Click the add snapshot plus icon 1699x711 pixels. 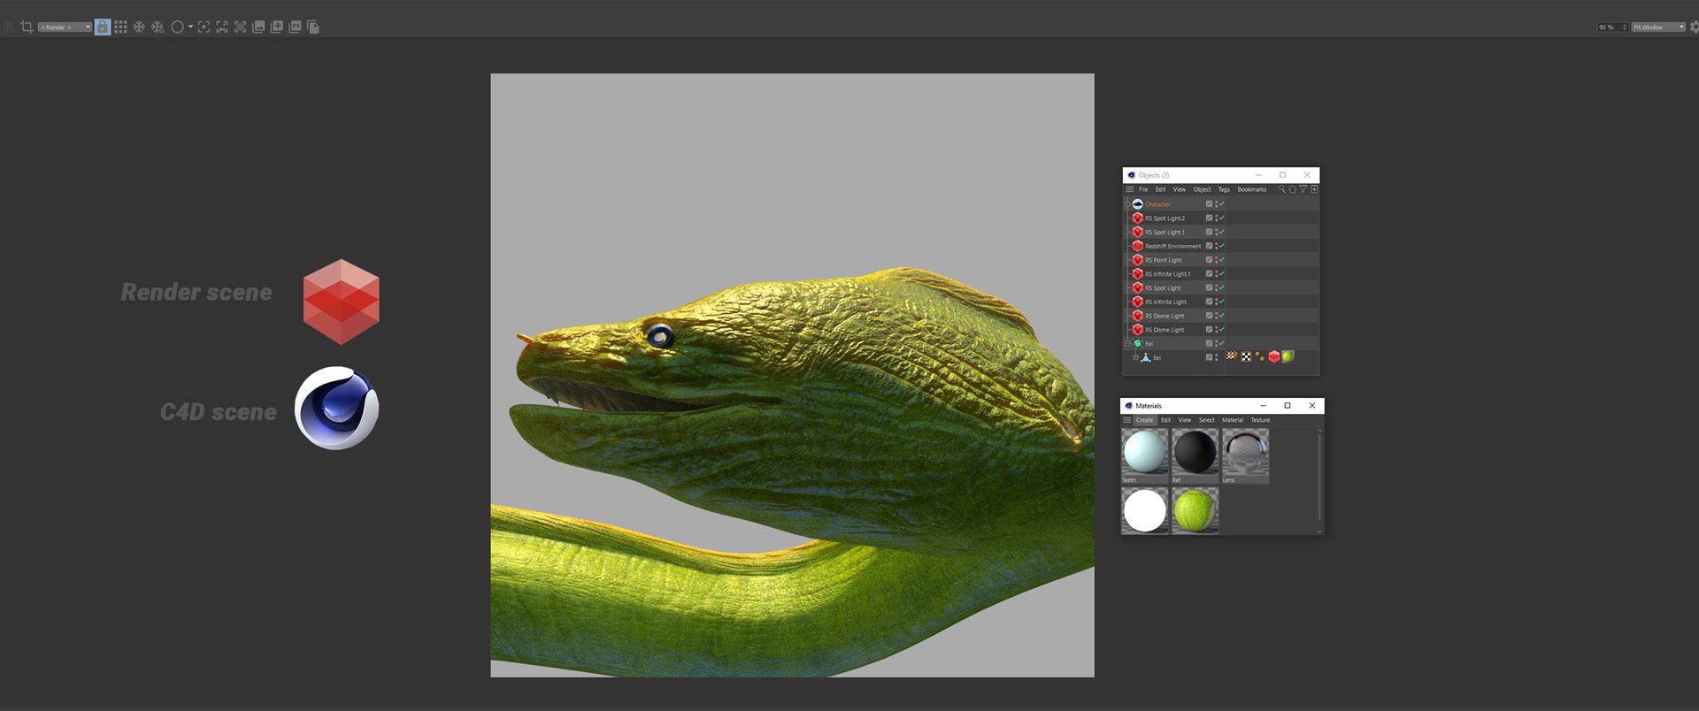[x=277, y=27]
